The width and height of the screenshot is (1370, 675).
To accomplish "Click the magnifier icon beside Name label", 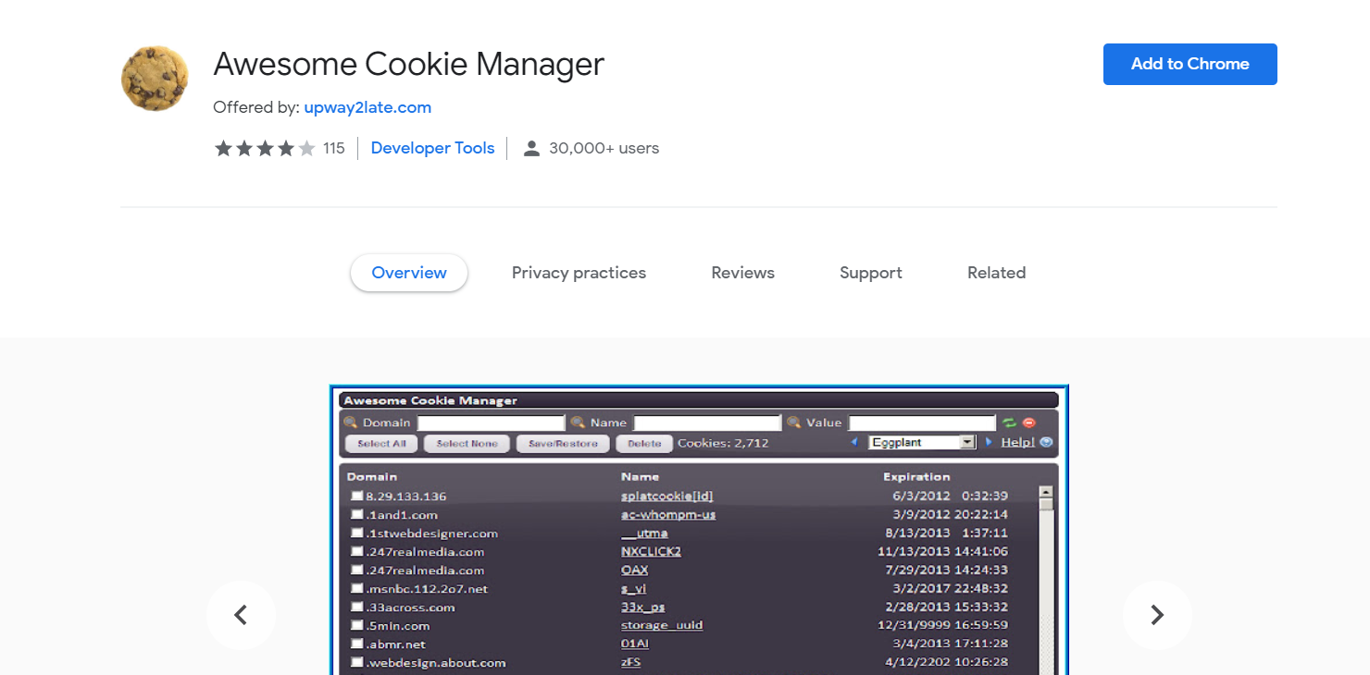I will pos(578,423).
